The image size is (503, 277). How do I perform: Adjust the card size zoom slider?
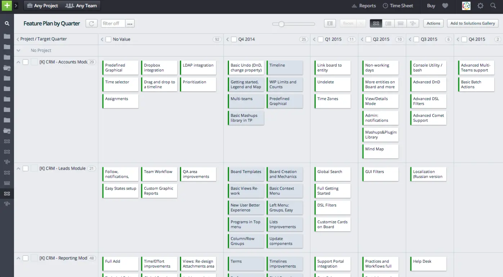tap(281, 24)
